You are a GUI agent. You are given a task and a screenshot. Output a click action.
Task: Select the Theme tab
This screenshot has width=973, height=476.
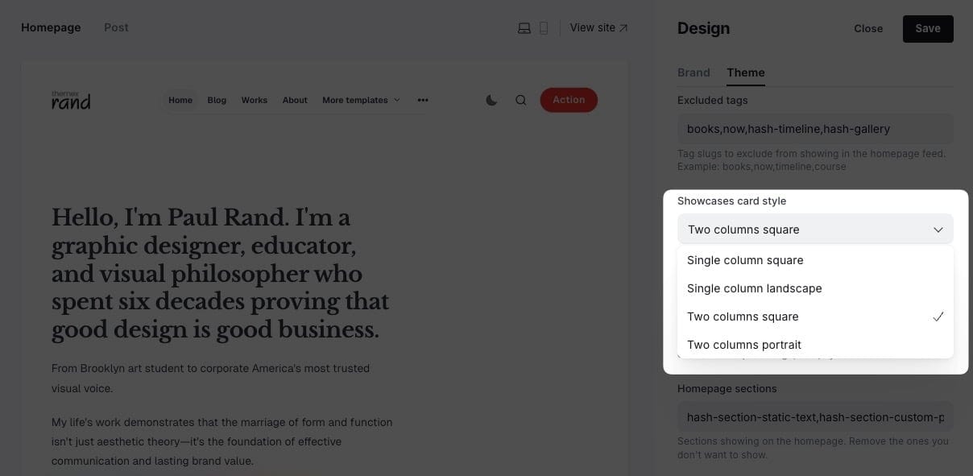pyautogui.click(x=746, y=72)
